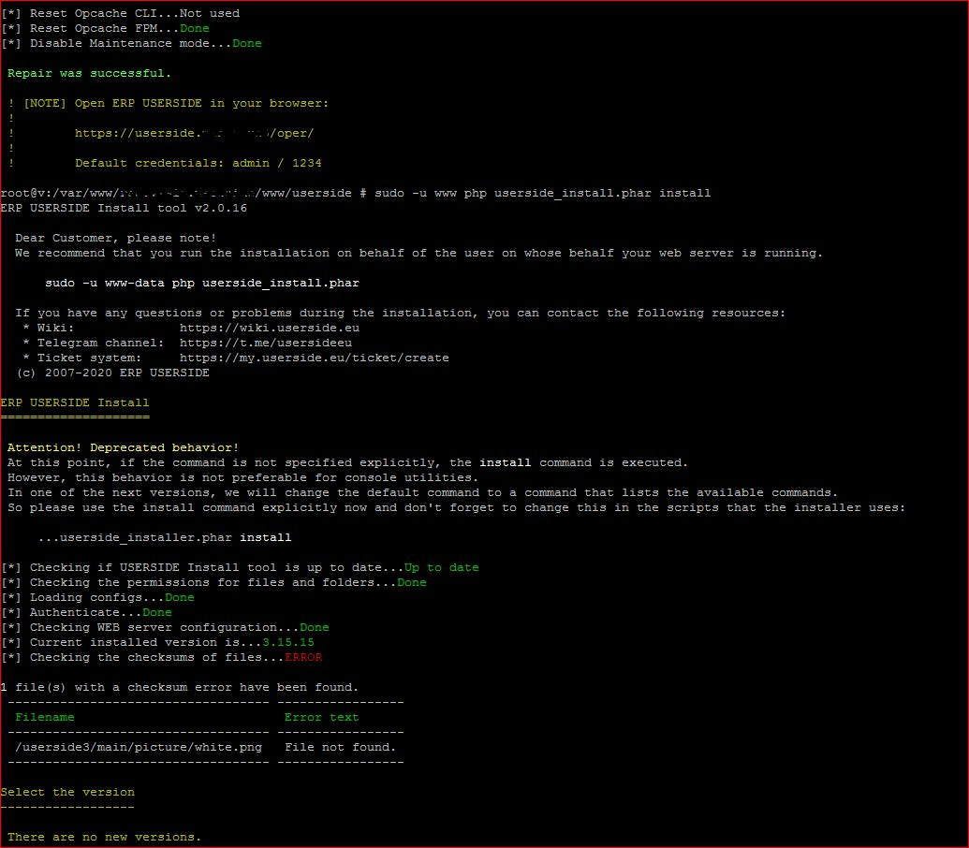Viewport: 969px width, 848px height.
Task: Click 'Reset Opcache FPM...Done' line
Action: tap(105, 28)
